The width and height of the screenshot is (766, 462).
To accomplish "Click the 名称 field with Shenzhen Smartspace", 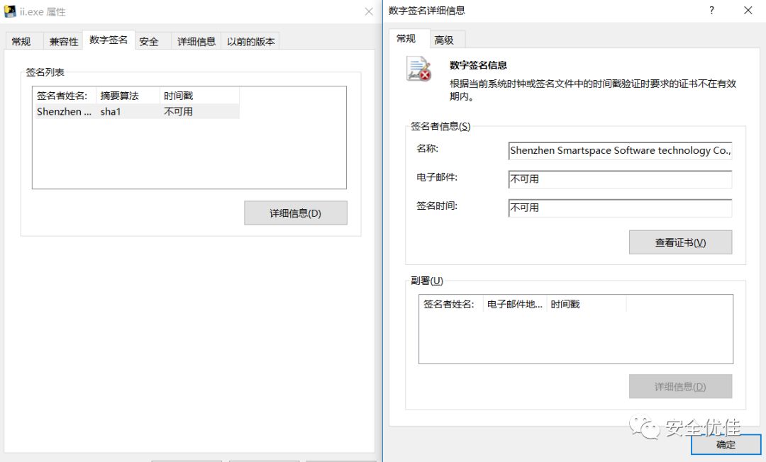I will (x=620, y=151).
